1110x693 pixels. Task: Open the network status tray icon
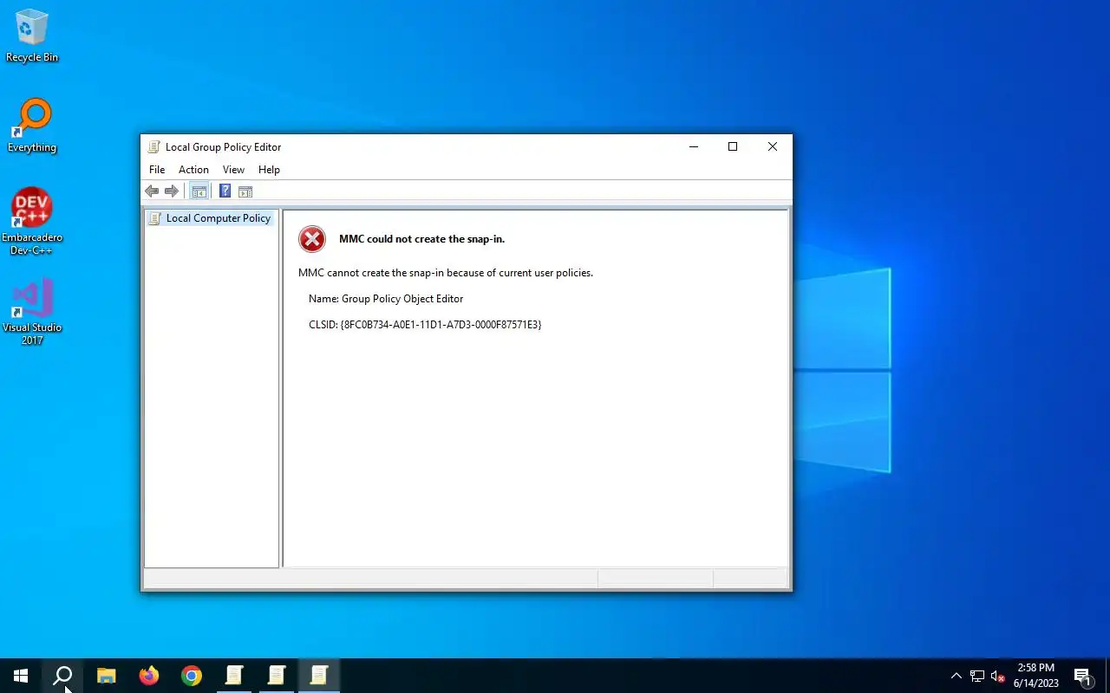(x=977, y=676)
